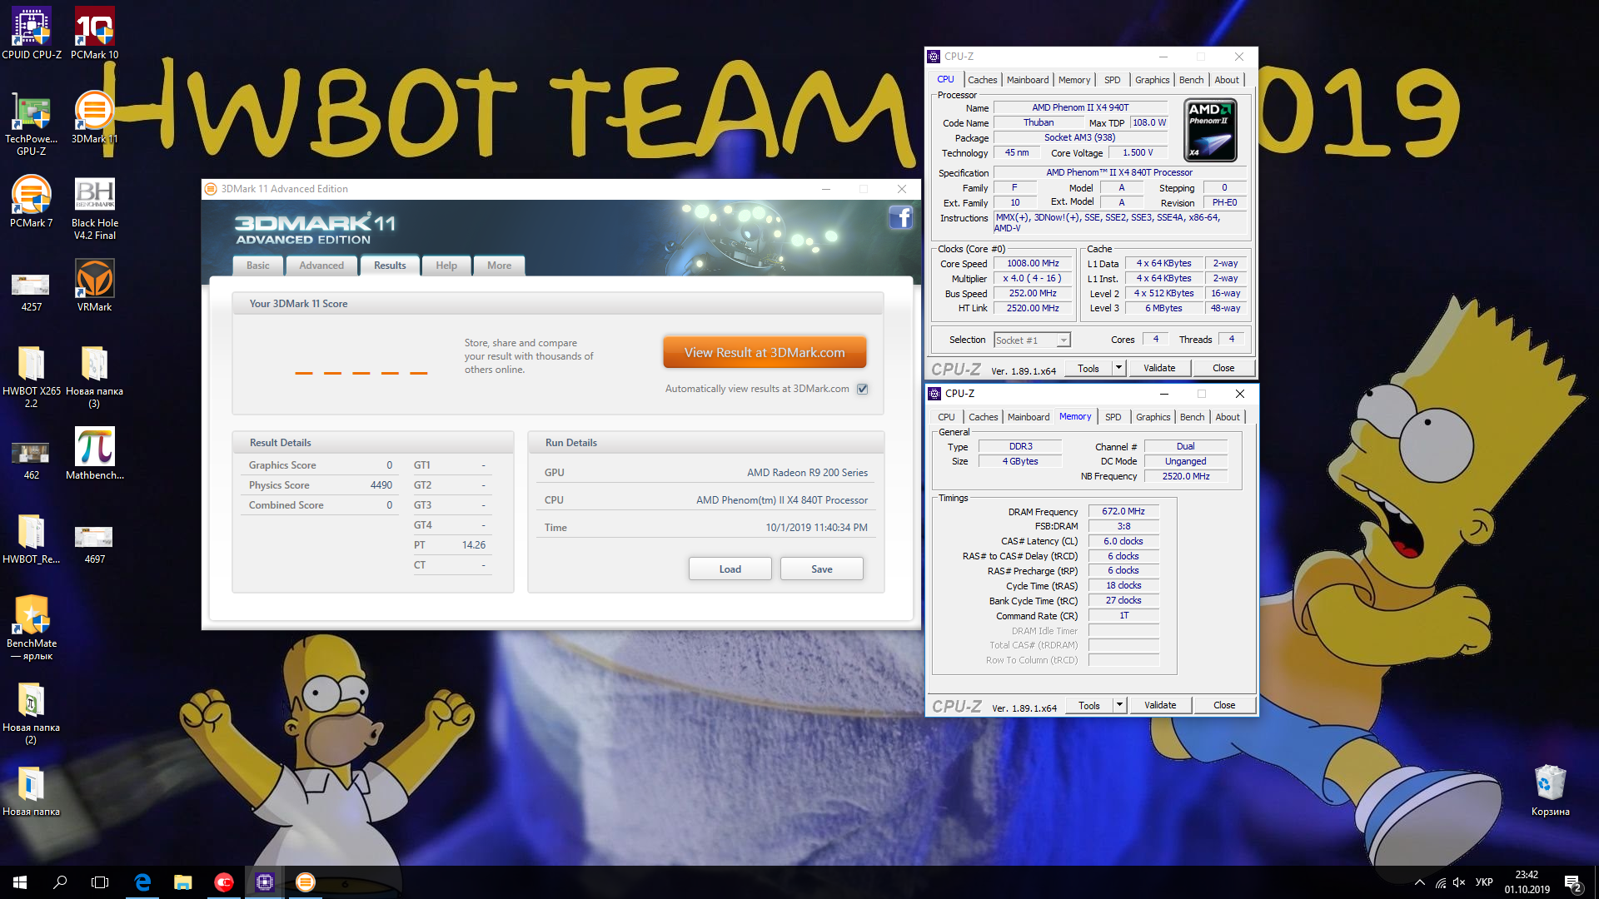This screenshot has height=899, width=1599.
Task: Click the УКР keyboard language indicator
Action: [1484, 882]
